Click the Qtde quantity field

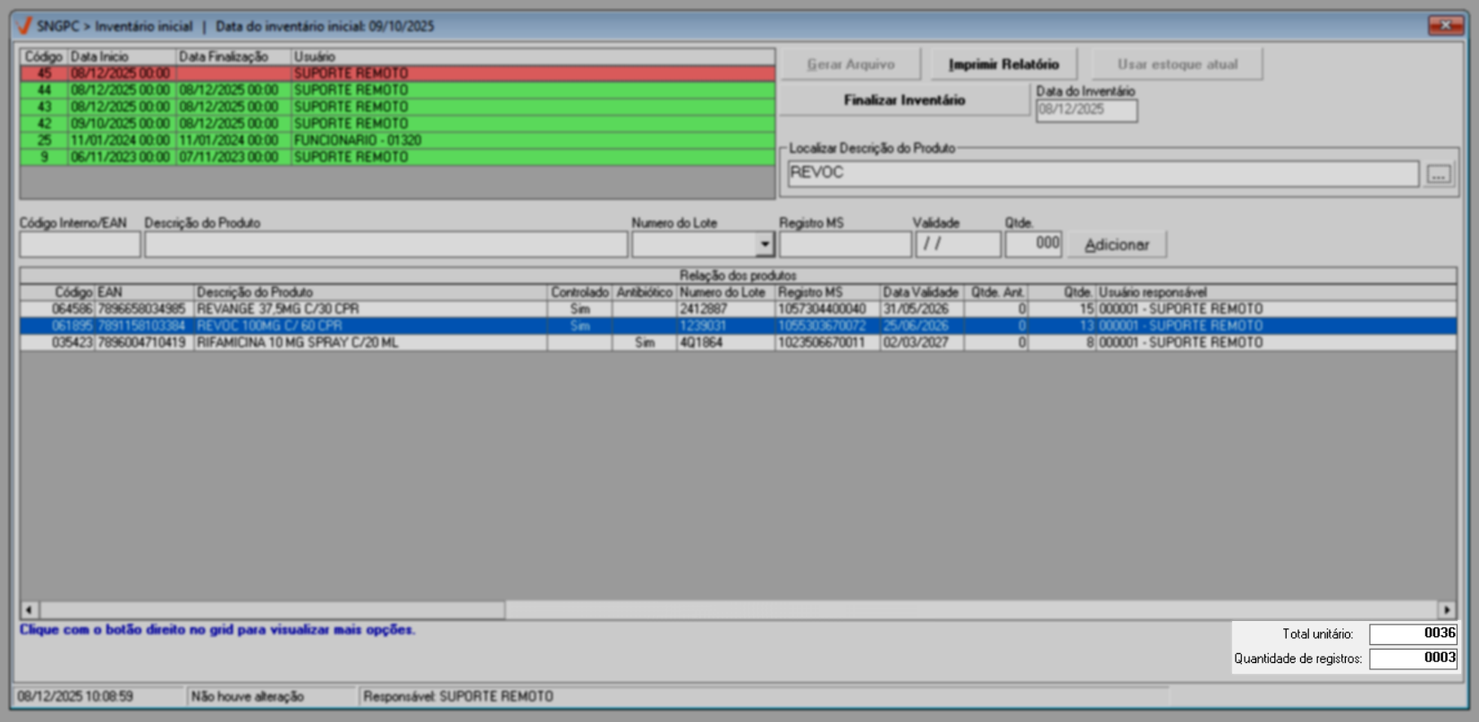coord(1033,244)
